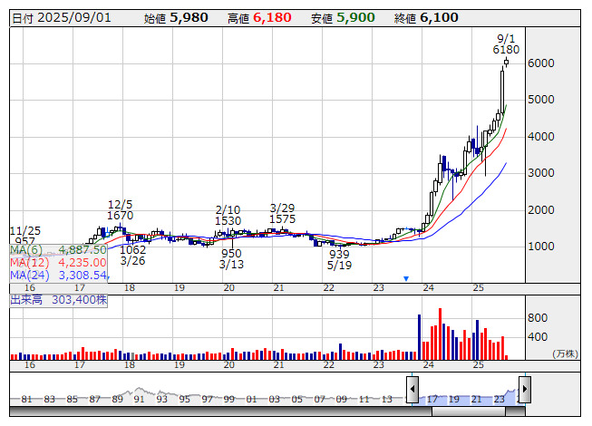This screenshot has height=426, width=592.
Task: Click the 9/1 6180 high marker
Action: coord(506,44)
